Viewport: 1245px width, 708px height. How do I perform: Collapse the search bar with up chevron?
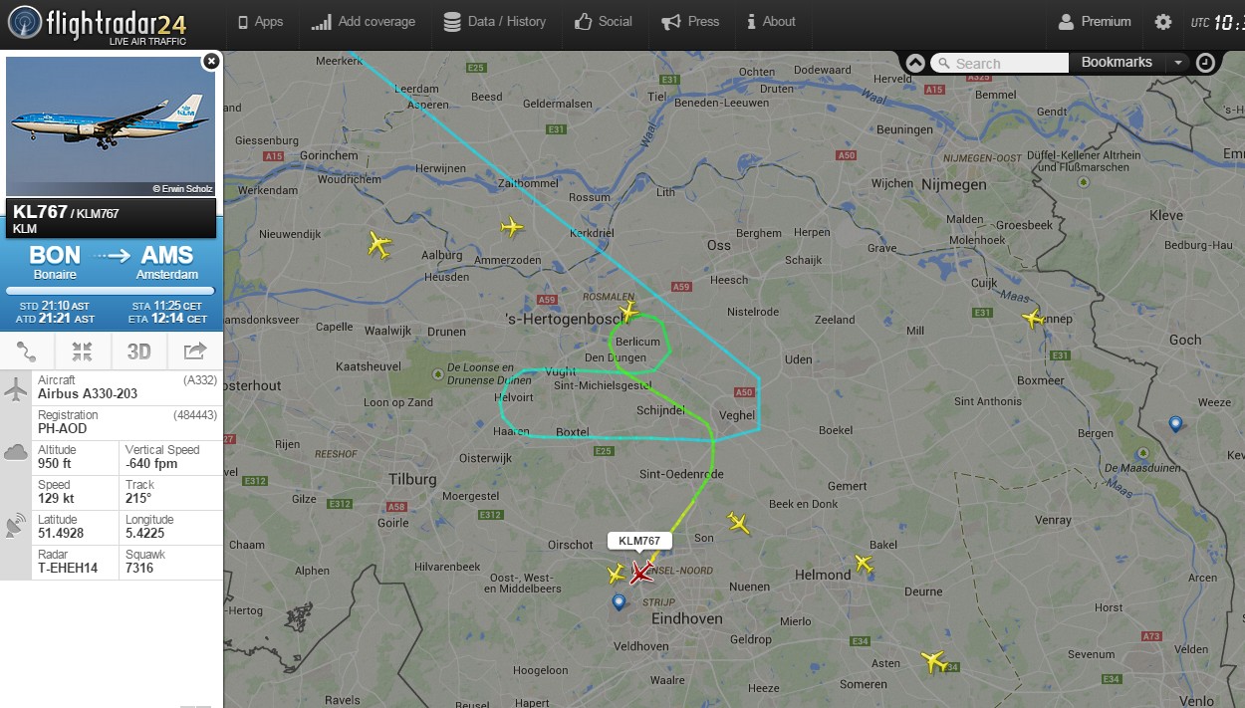pos(915,63)
